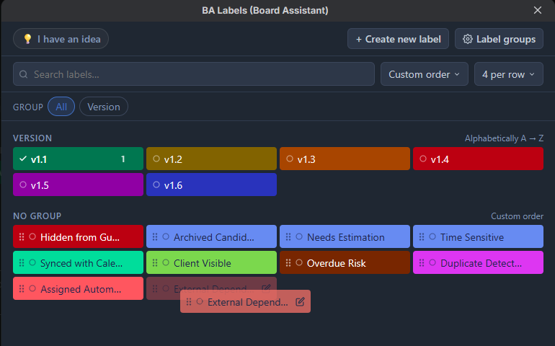Click the lightbulb idea icon

(x=27, y=39)
